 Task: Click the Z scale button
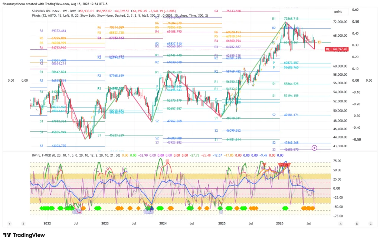coord(23,224)
